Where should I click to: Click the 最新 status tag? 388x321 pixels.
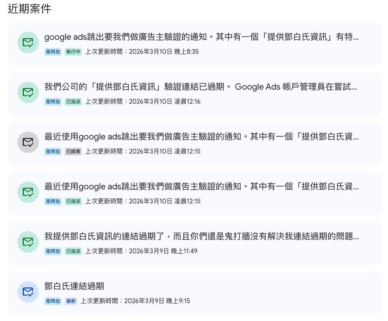pos(71,301)
